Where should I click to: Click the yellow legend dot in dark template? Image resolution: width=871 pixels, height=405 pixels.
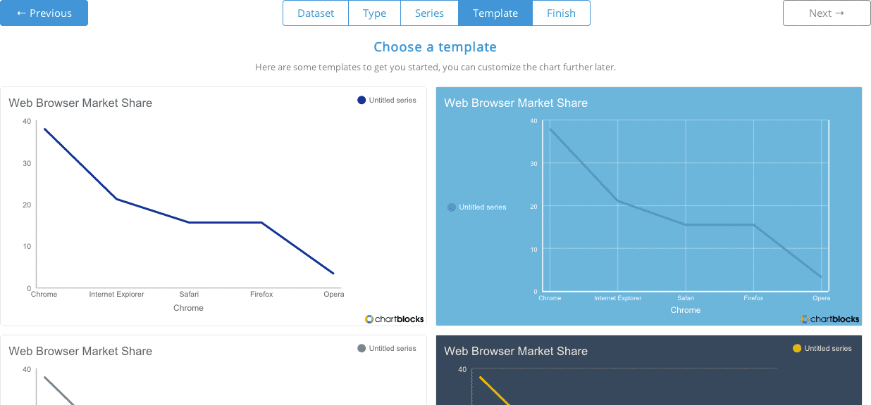797,348
